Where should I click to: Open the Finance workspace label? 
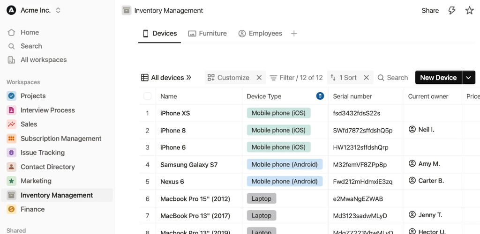coord(32,209)
